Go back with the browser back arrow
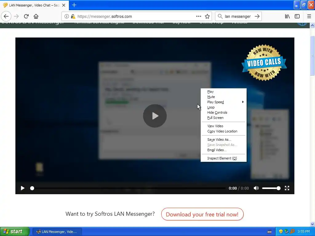 [x=6, y=16]
